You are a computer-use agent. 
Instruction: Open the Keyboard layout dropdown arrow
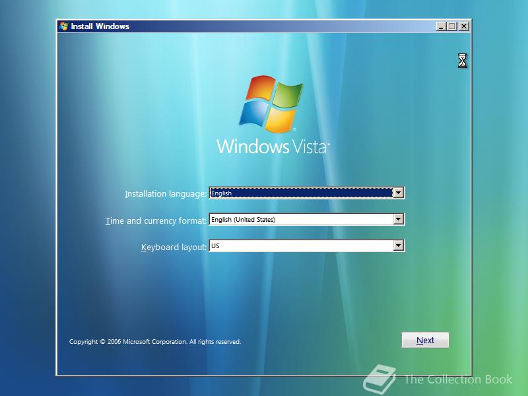click(398, 246)
